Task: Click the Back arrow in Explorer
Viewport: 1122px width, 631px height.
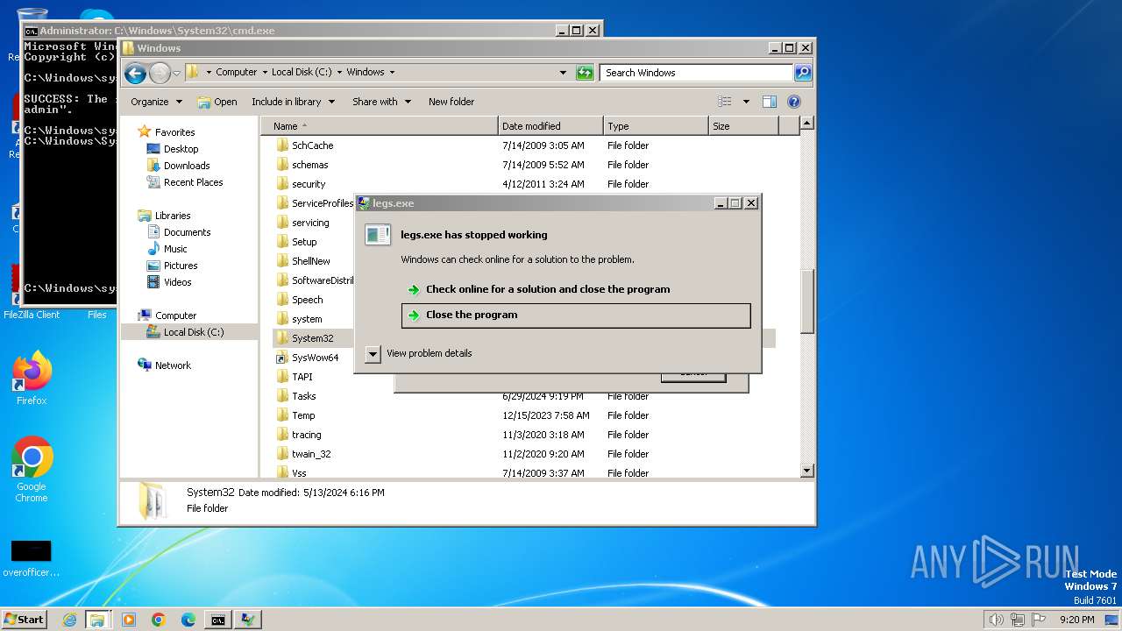Action: pyautogui.click(x=135, y=73)
